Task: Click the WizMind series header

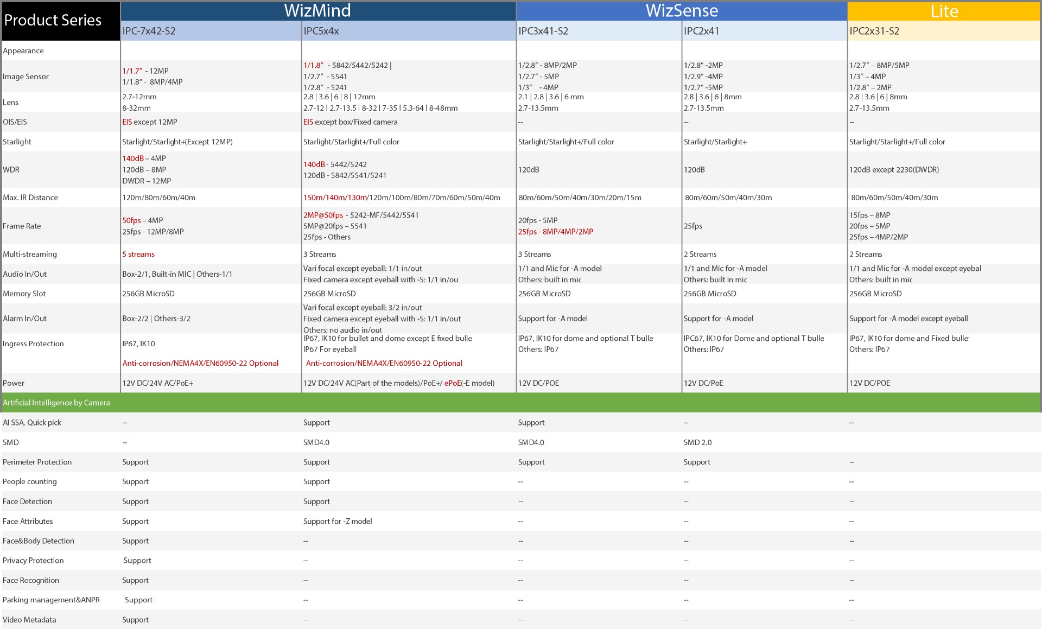Action: click(318, 11)
